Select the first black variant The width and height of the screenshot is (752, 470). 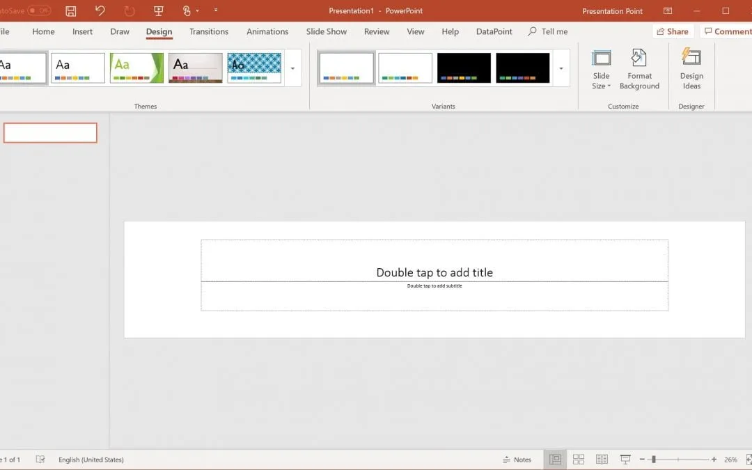click(464, 68)
